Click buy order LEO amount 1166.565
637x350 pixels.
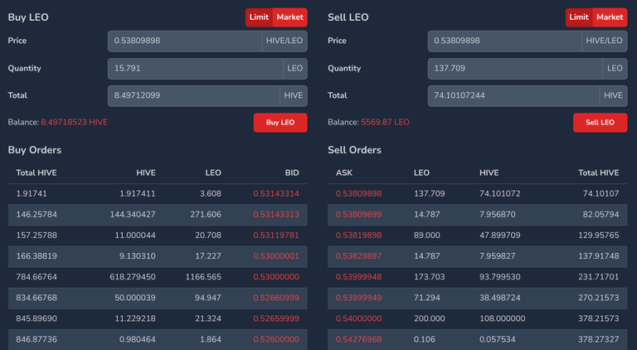(203, 277)
